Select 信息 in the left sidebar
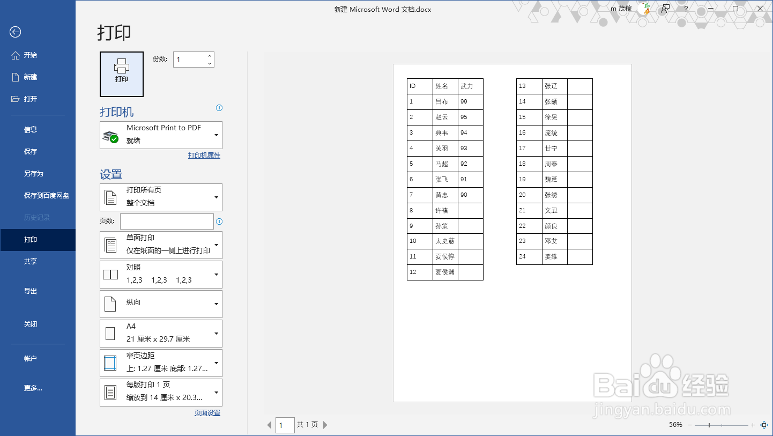 click(x=31, y=129)
